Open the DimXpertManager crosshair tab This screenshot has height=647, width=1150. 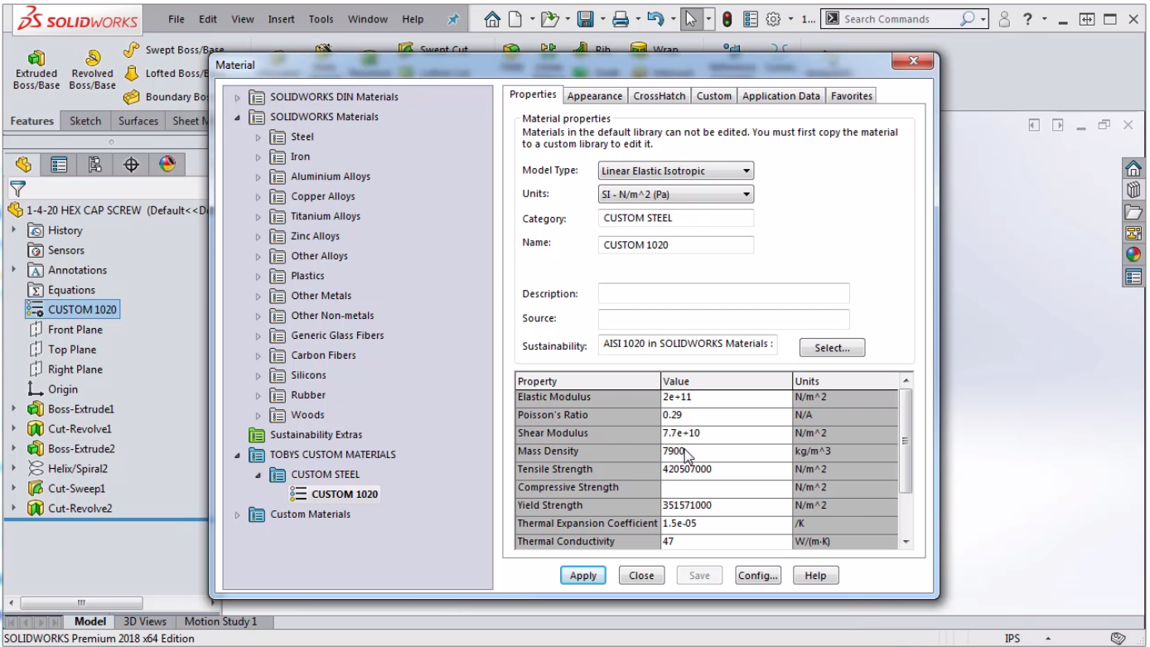tap(131, 165)
